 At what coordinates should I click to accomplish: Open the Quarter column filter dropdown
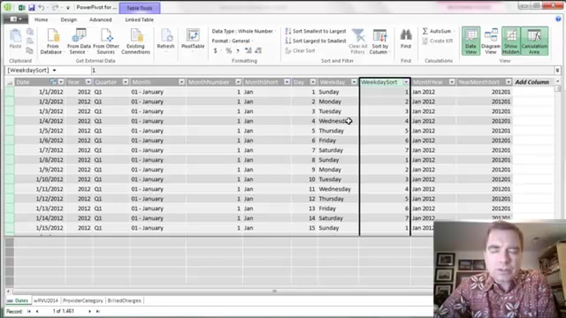(x=125, y=82)
